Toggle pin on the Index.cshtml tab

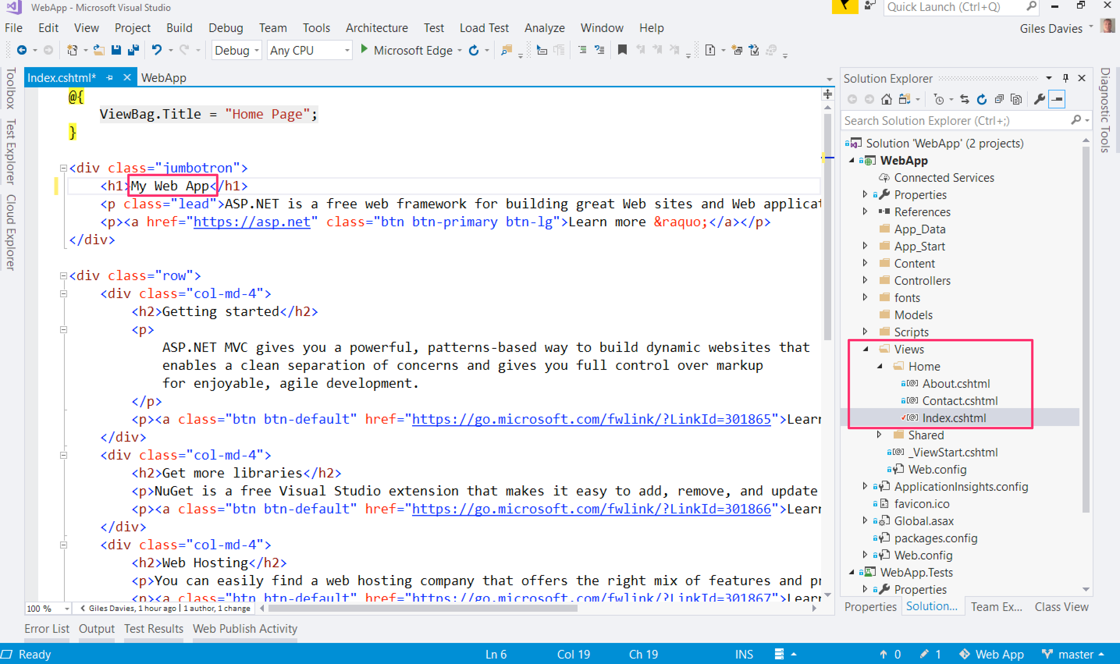[x=110, y=78]
